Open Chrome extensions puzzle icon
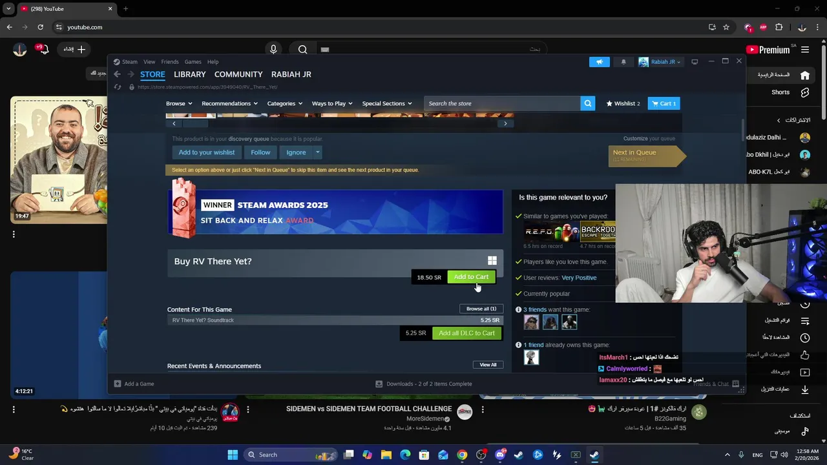The width and height of the screenshot is (827, 465). [779, 27]
